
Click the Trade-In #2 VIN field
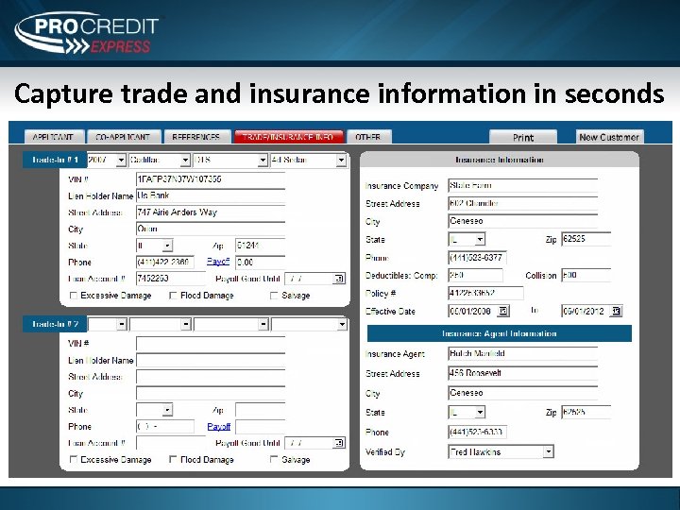[211, 343]
